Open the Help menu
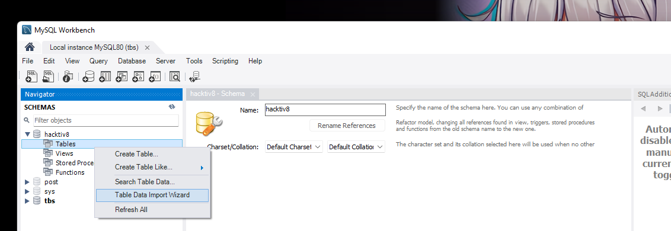671x231 pixels. tap(255, 61)
